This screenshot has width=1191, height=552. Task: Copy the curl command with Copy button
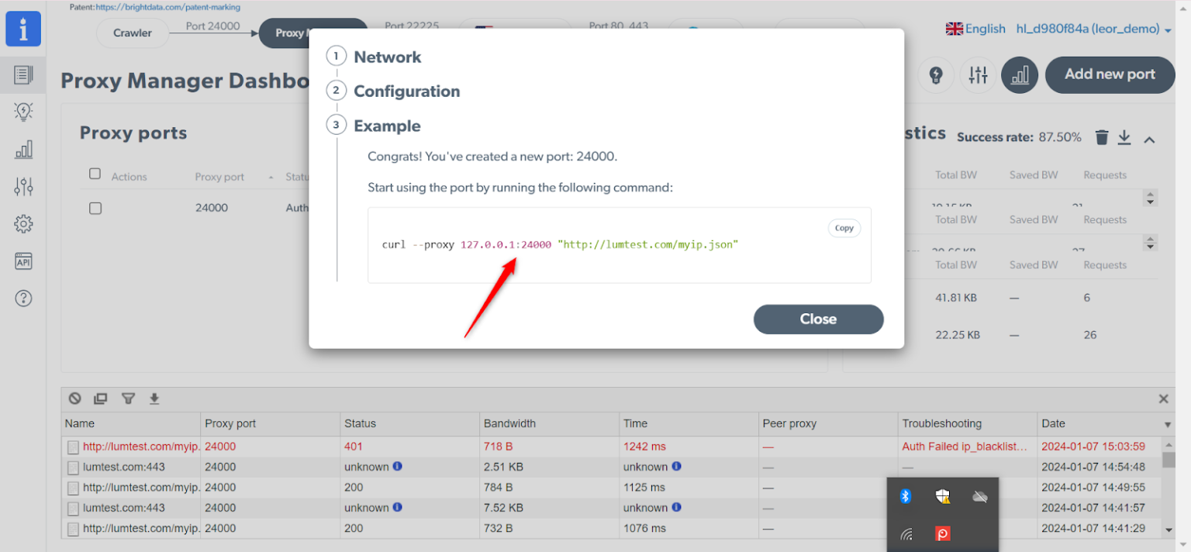tap(844, 228)
